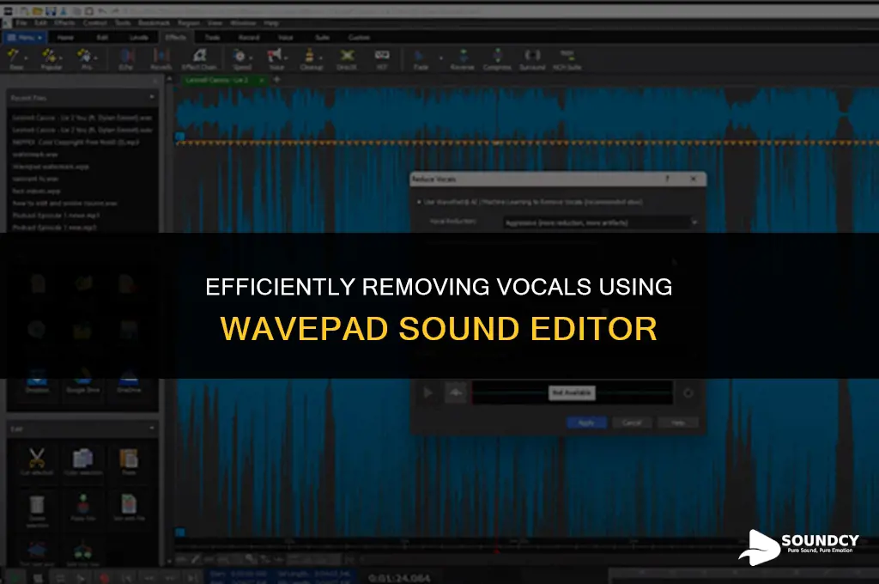Collapse the Edit panel
The height and width of the screenshot is (584, 879).
[152, 429]
